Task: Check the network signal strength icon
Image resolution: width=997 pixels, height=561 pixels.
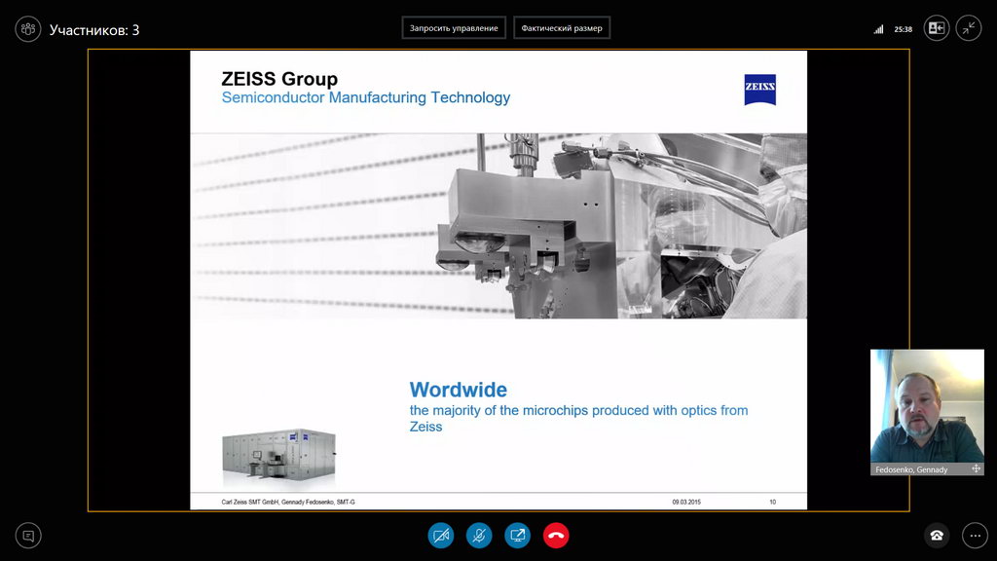Action: [x=879, y=29]
